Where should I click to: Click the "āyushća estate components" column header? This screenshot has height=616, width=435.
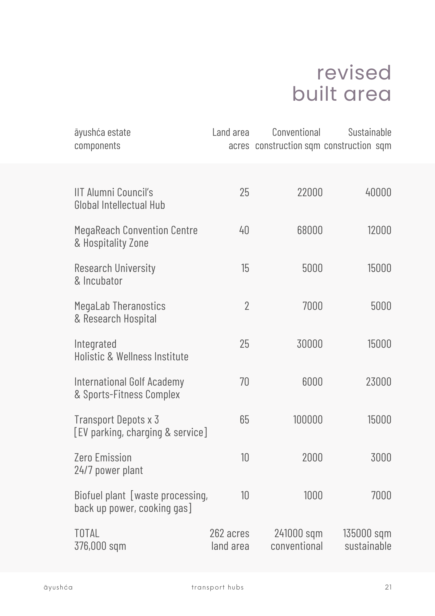[x=102, y=139]
